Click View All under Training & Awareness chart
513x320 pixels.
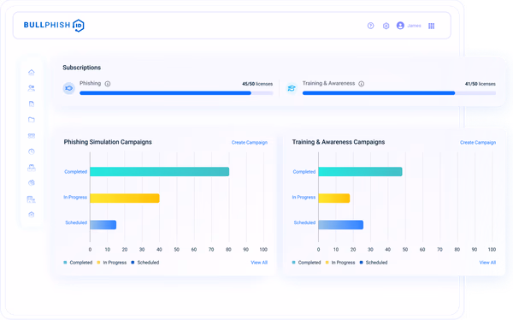487,263
